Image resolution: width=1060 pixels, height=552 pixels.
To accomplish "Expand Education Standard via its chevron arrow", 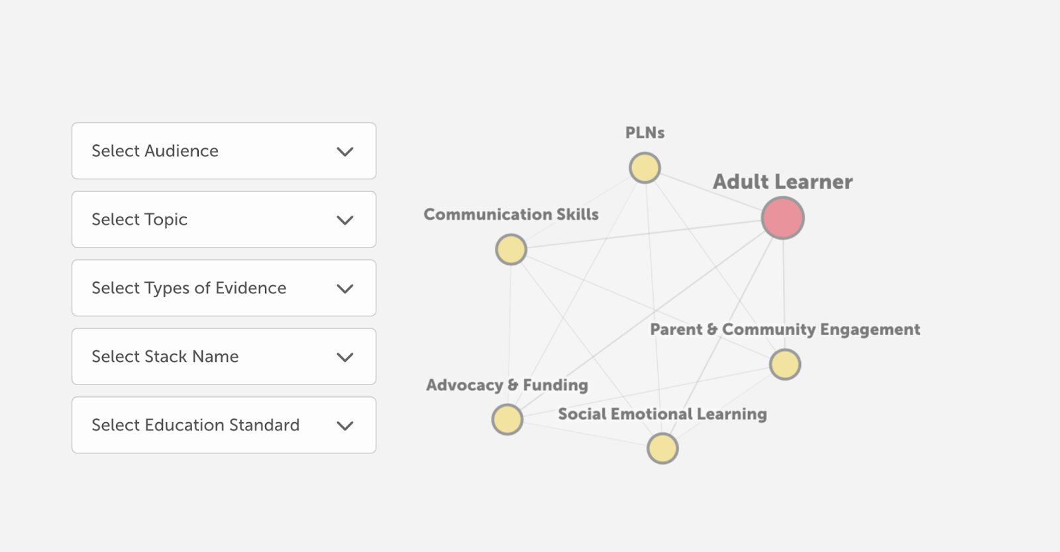I will [345, 426].
